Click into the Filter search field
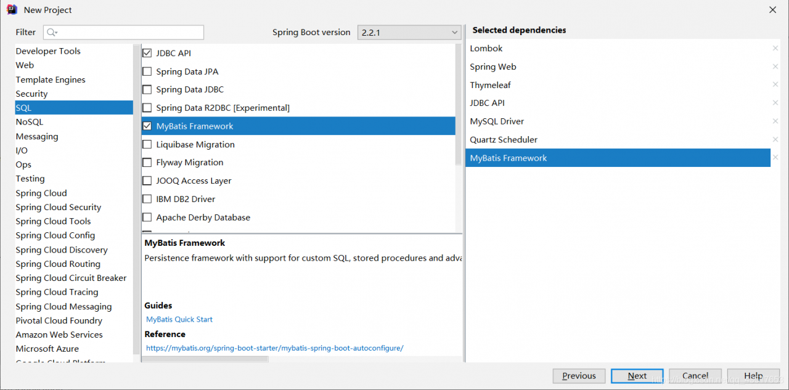Viewport: 789px width, 390px height. [129, 32]
